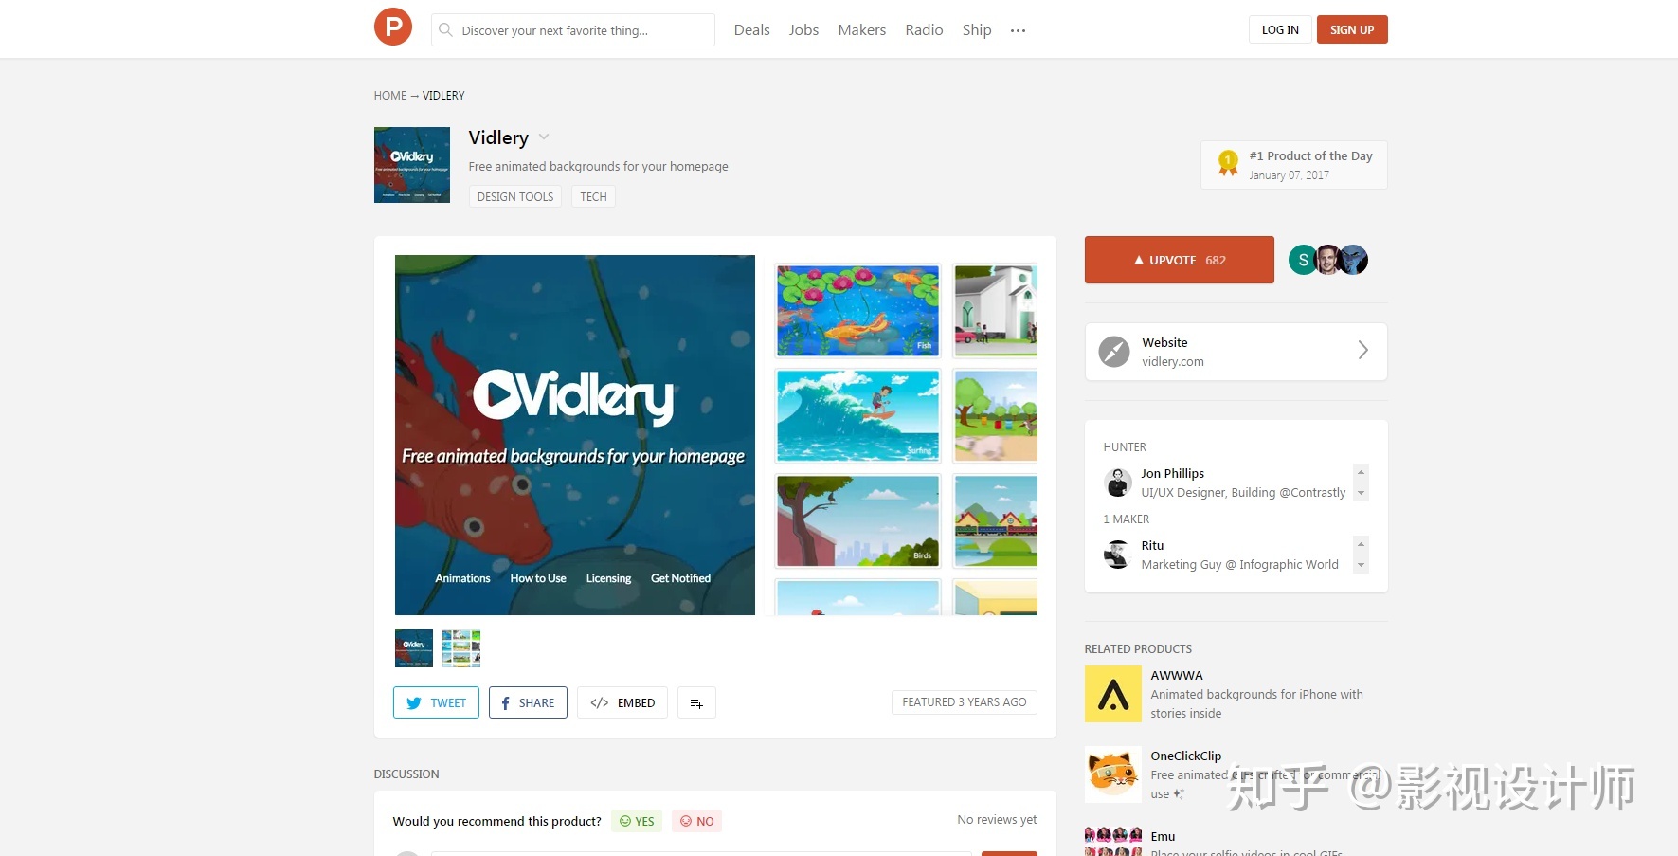
Task: Open the Makers menu item
Action: [862, 30]
